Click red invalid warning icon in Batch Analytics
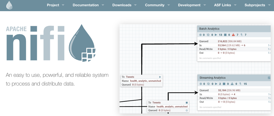The height and width of the screenshot is (116, 274). click(x=233, y=35)
